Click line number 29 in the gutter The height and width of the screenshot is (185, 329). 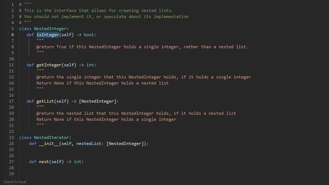point(11,174)
